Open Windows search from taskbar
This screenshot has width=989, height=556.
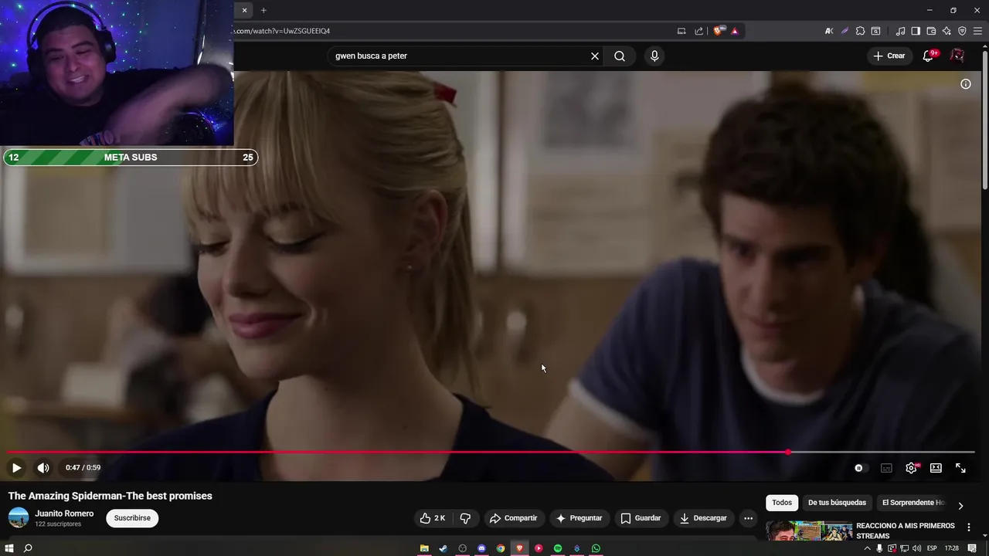28,548
